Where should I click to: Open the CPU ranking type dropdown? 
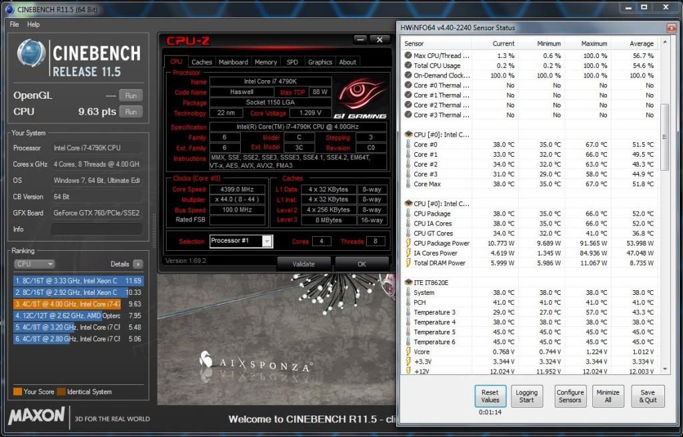pyautogui.click(x=32, y=264)
